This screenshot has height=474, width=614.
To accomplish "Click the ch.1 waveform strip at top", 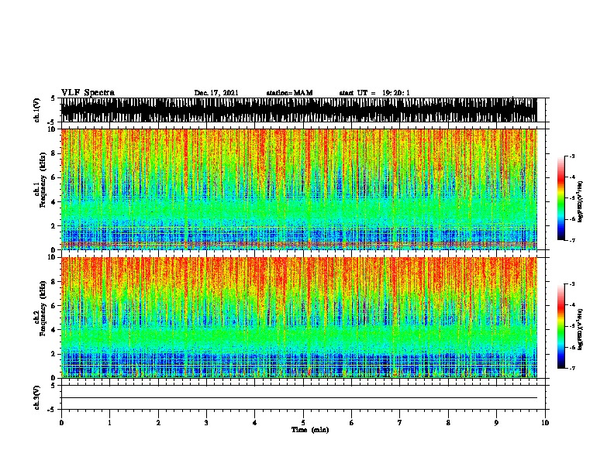I will click(298, 110).
